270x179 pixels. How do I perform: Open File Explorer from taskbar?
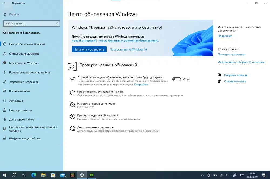(x=43, y=175)
